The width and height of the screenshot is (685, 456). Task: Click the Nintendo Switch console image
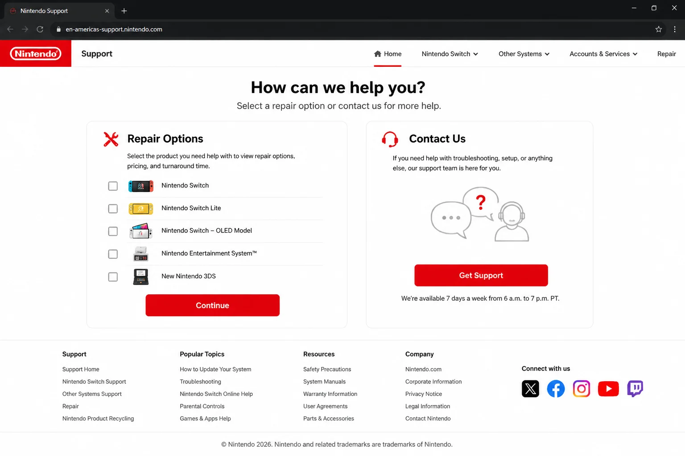[x=141, y=186]
